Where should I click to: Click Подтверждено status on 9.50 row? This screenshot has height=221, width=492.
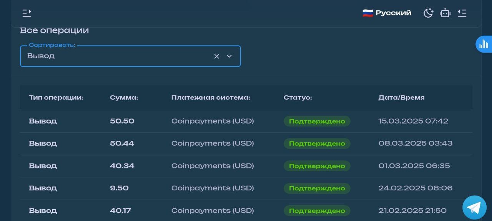click(317, 188)
